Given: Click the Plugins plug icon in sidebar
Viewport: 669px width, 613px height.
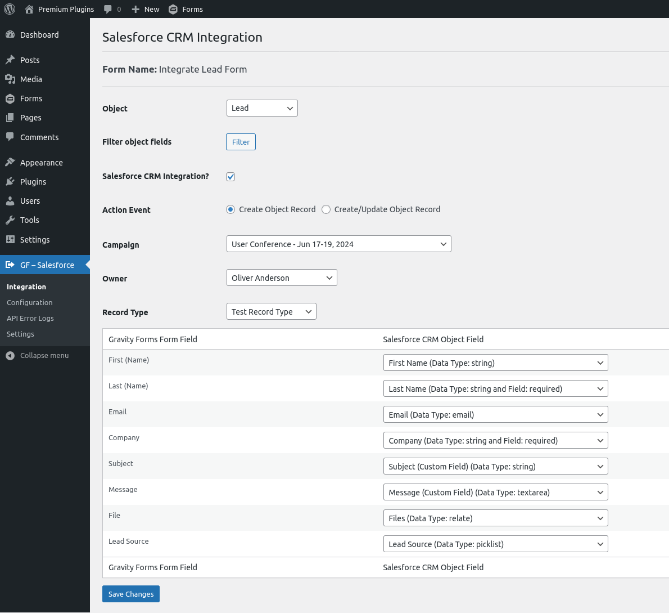Looking at the screenshot, I should click(10, 182).
